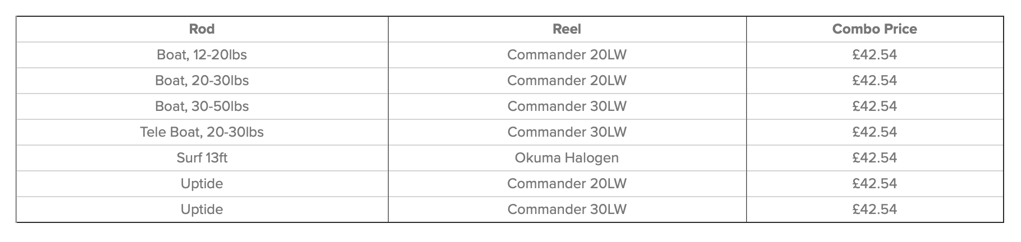Click the price in the Boat 12-20lbs row

click(874, 55)
